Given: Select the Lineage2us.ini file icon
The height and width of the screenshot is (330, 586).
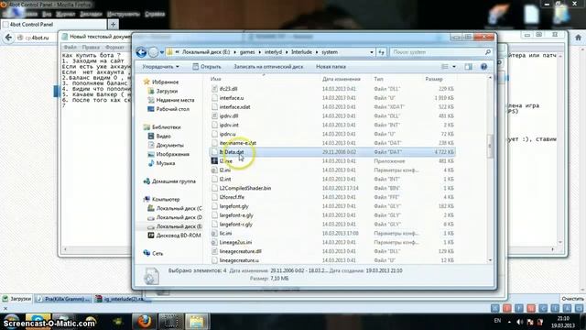Looking at the screenshot, I should (x=214, y=242).
